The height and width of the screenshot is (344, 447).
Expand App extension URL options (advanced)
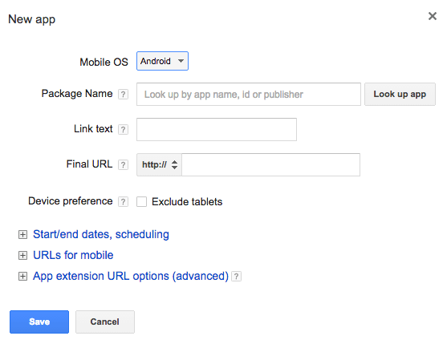[131, 276]
